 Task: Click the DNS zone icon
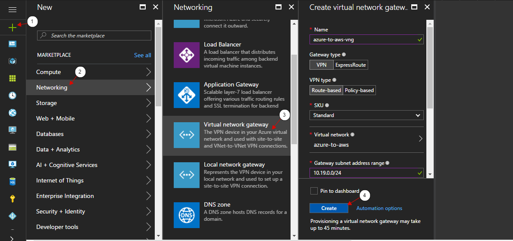(187, 215)
